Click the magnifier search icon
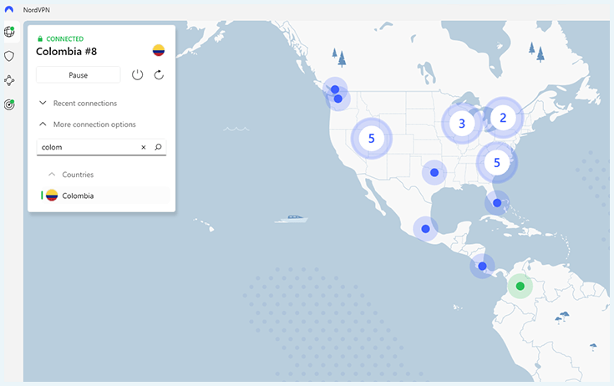Viewport: 614px width, 386px height. point(158,147)
